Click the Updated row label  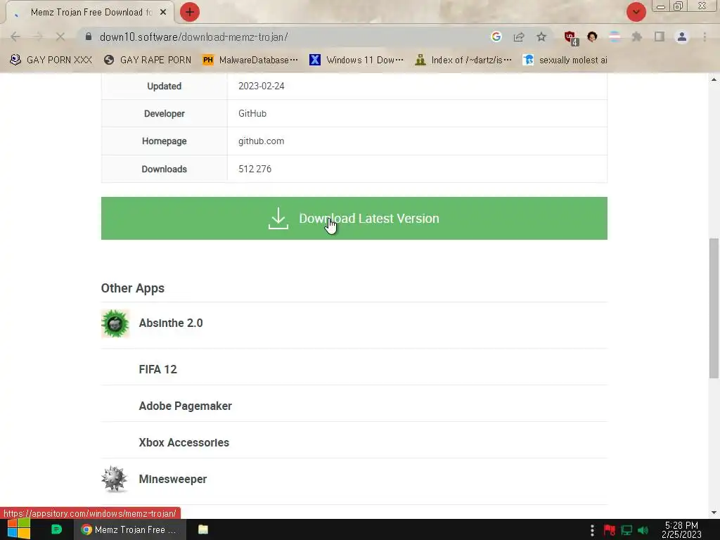click(x=164, y=86)
